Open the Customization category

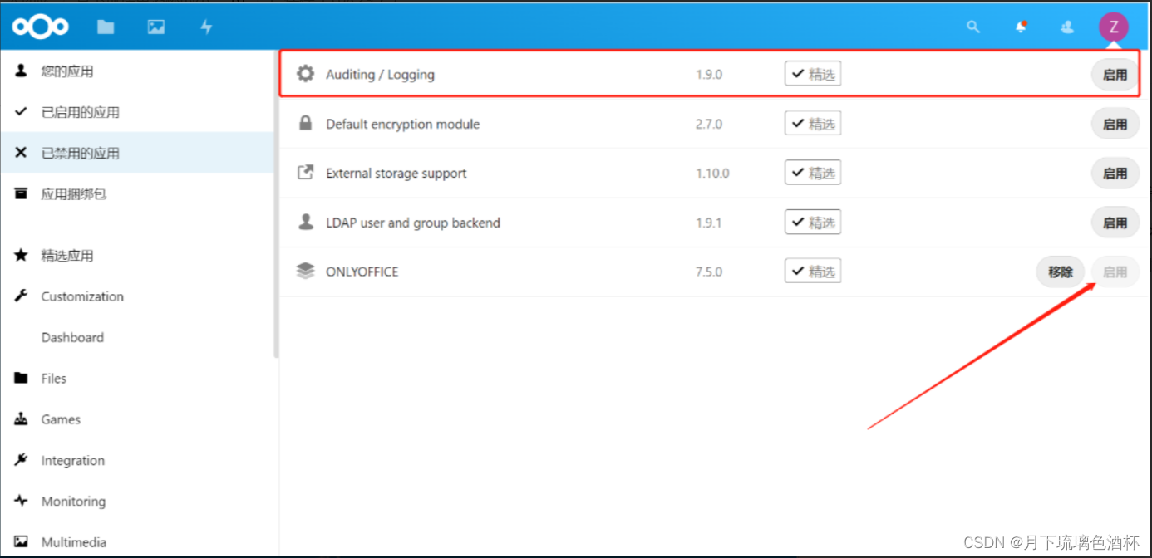81,296
